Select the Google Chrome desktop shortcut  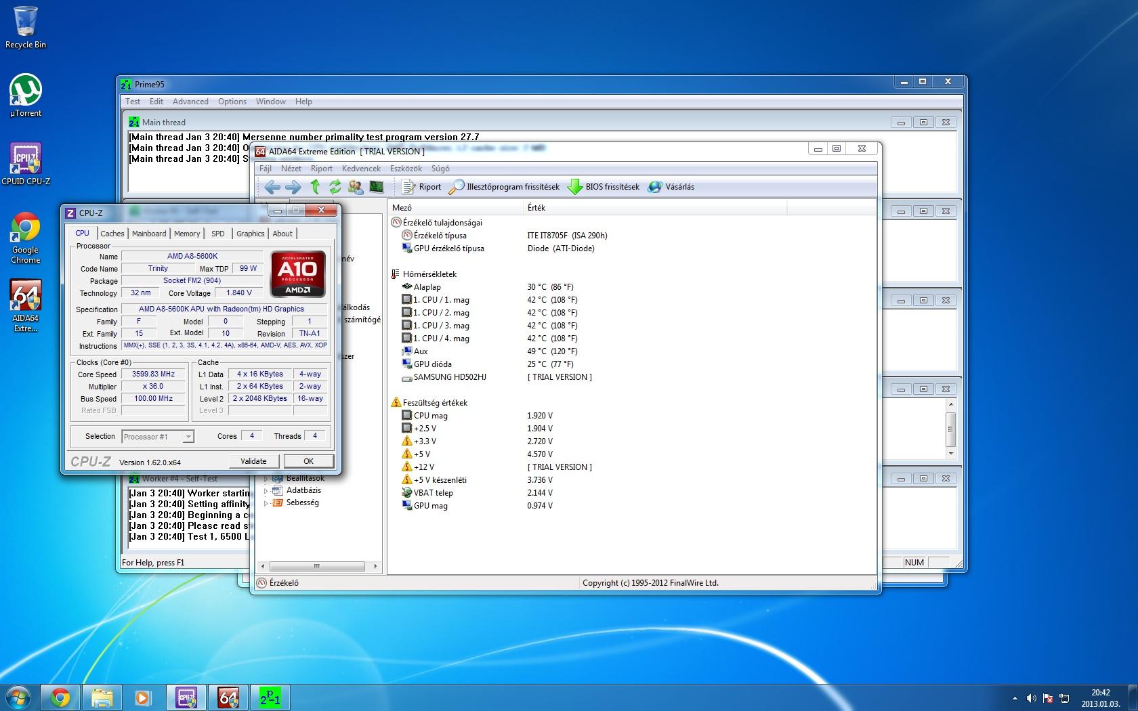pyautogui.click(x=26, y=238)
